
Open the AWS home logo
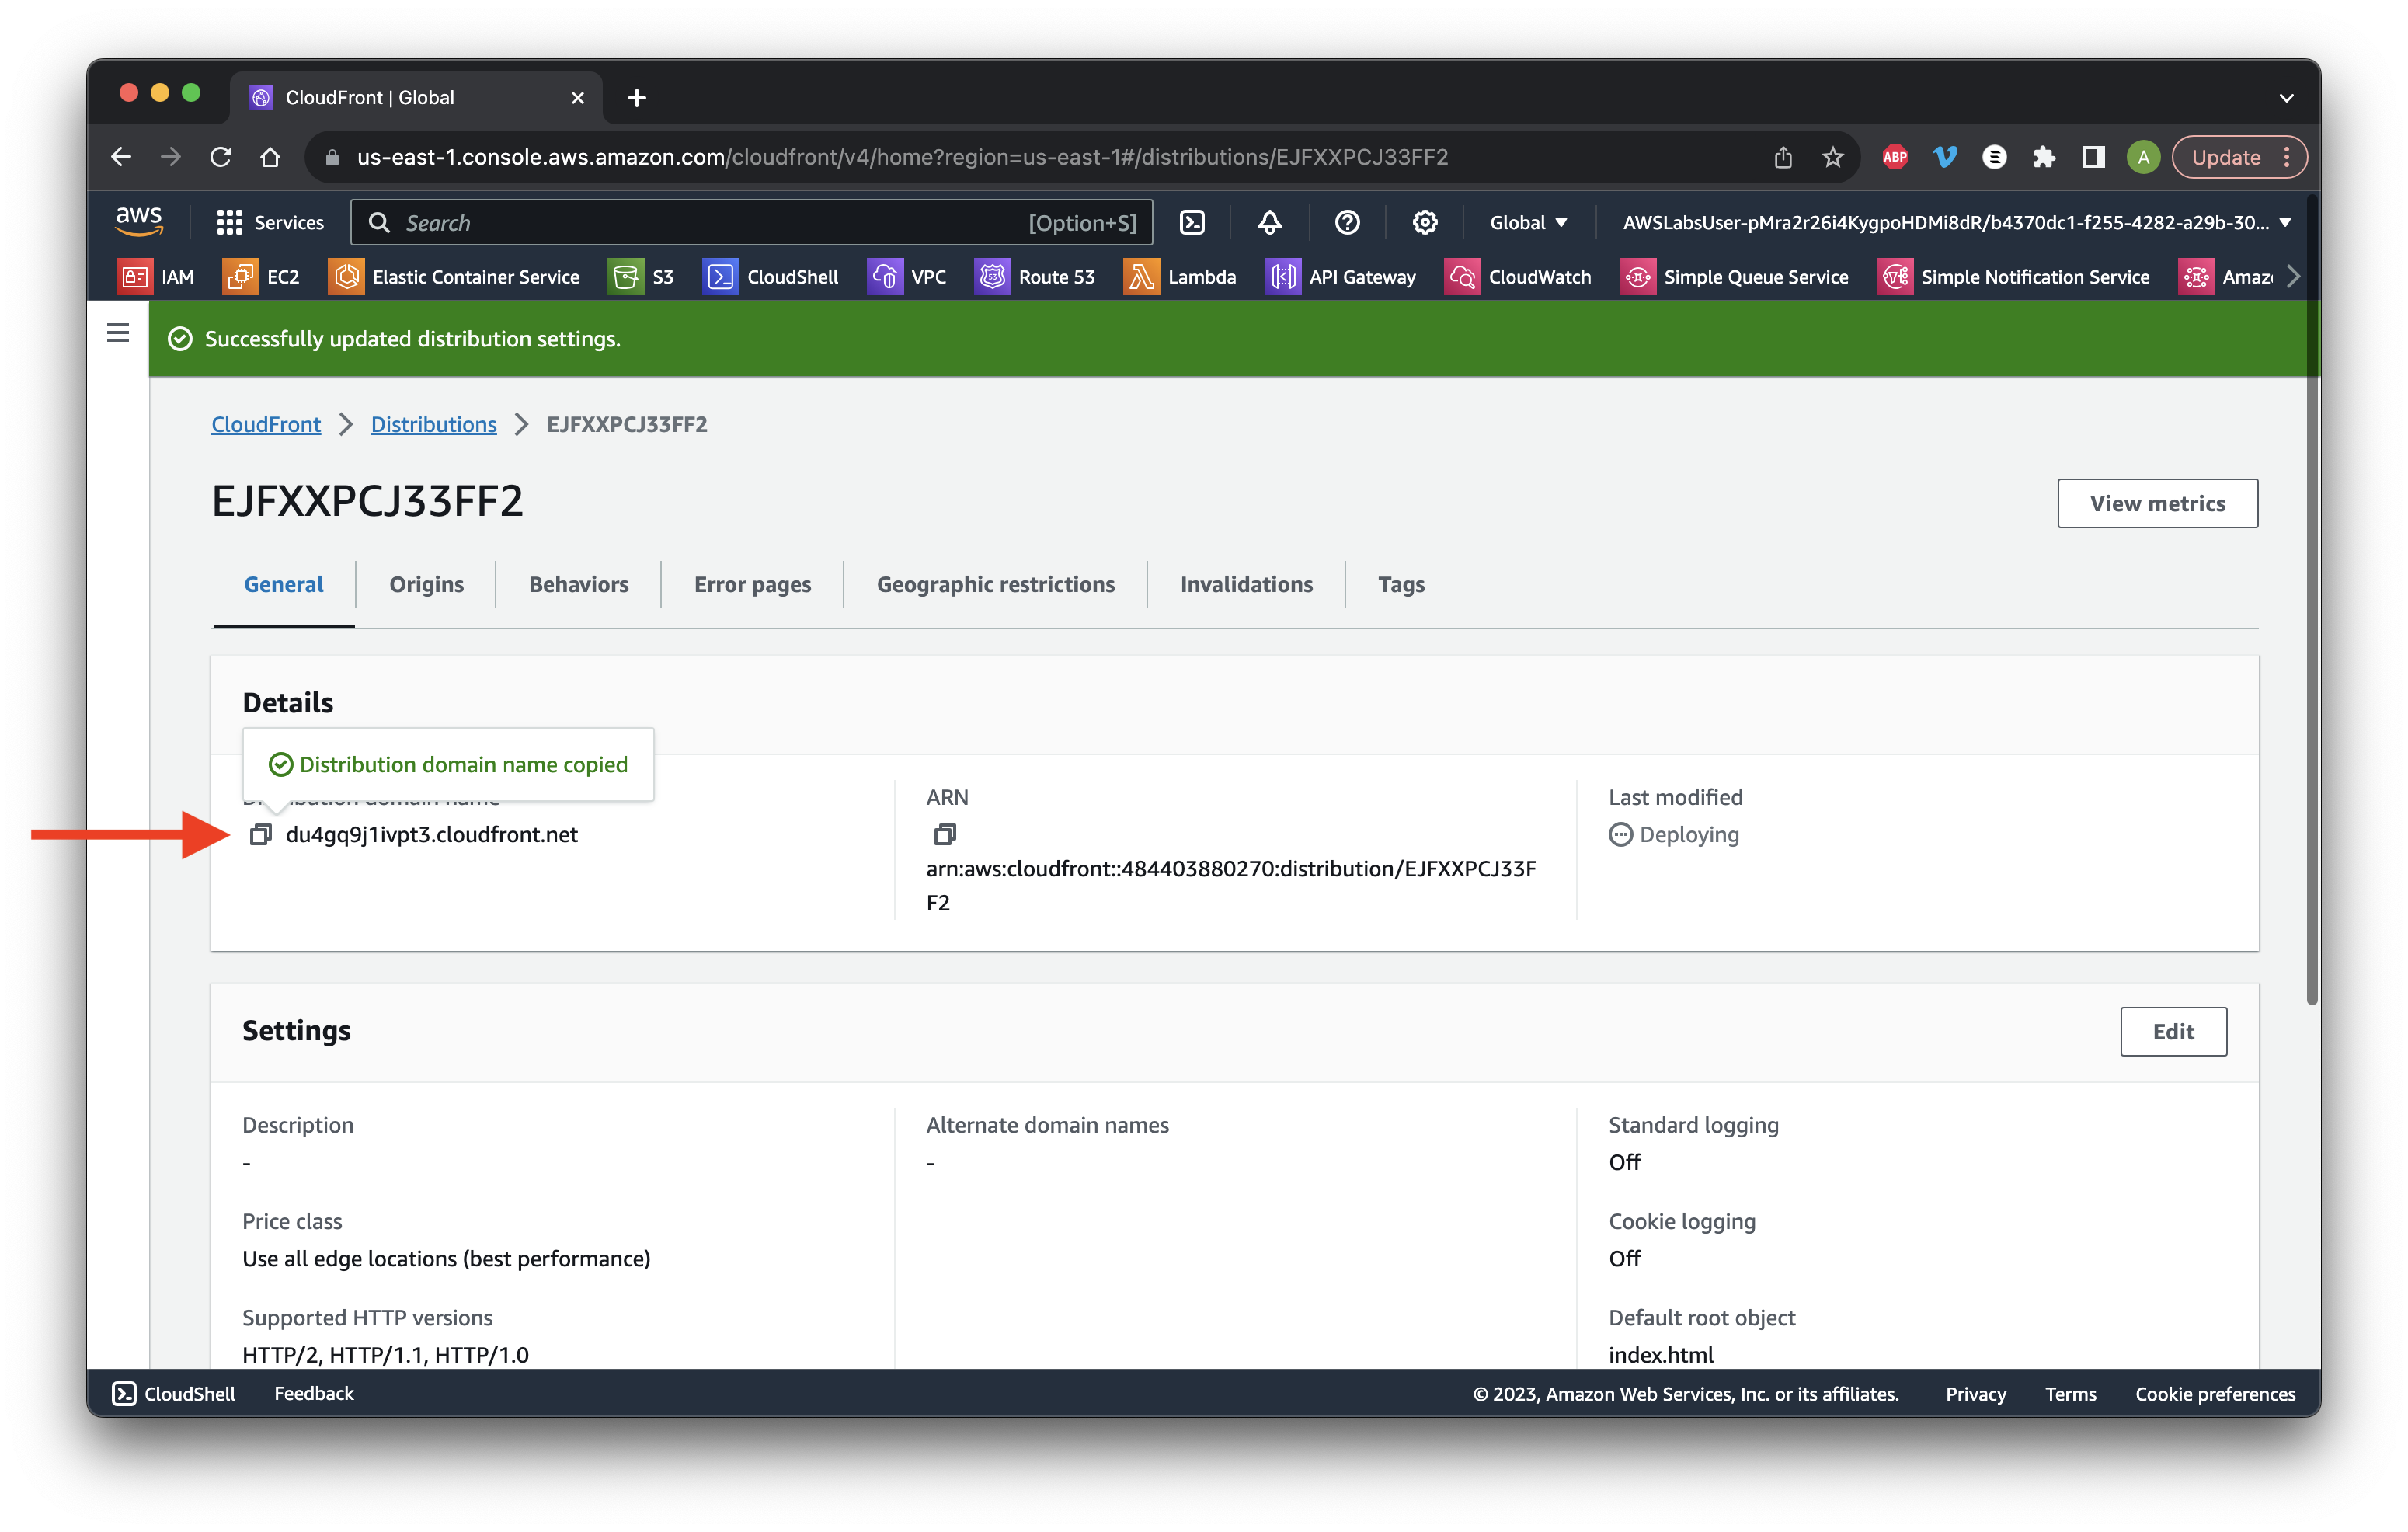pyautogui.click(x=139, y=221)
